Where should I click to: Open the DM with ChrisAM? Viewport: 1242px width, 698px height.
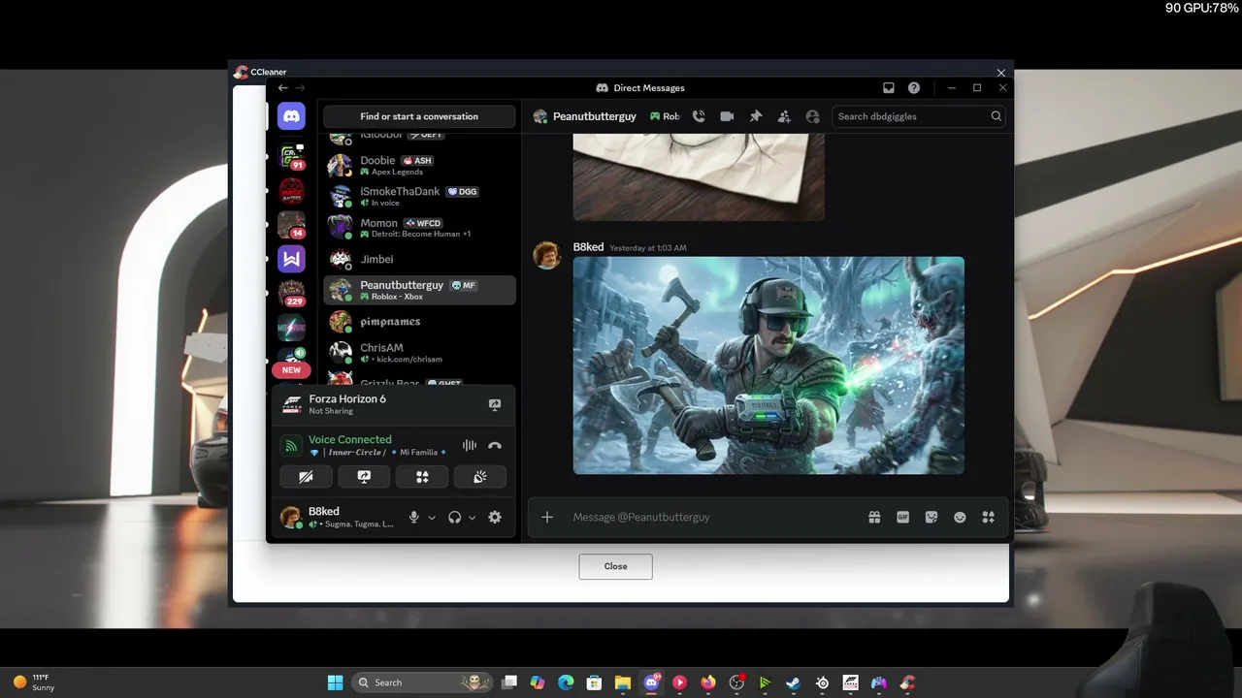[x=419, y=353]
